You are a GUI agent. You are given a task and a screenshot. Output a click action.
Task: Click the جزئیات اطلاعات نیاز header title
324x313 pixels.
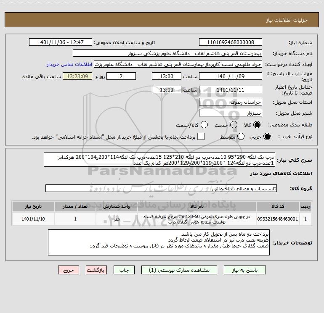(287, 20)
